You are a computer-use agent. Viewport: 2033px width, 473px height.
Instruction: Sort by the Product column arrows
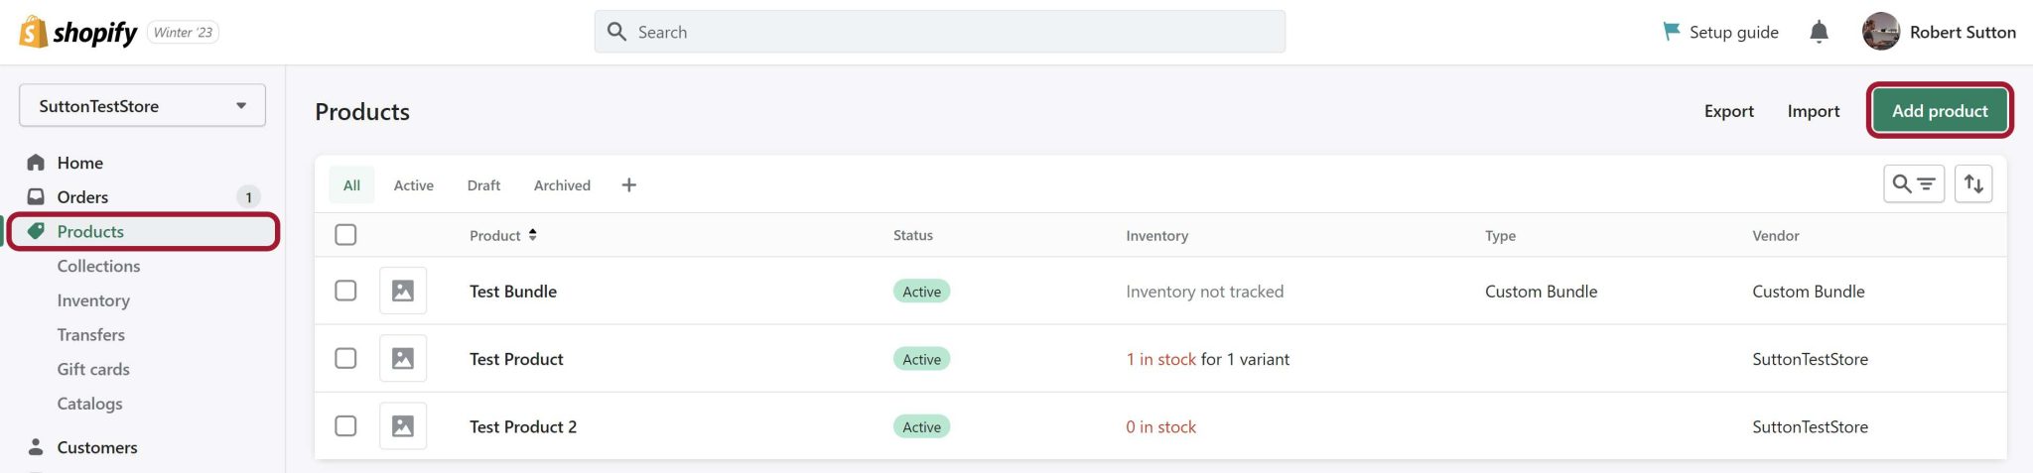(x=533, y=235)
